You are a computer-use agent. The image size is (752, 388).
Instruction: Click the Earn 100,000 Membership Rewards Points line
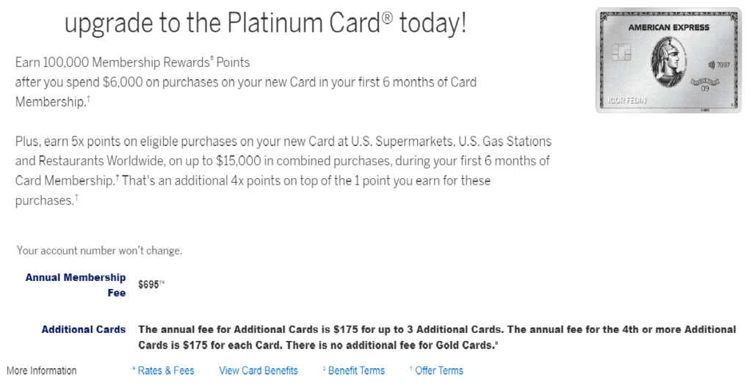tap(132, 62)
